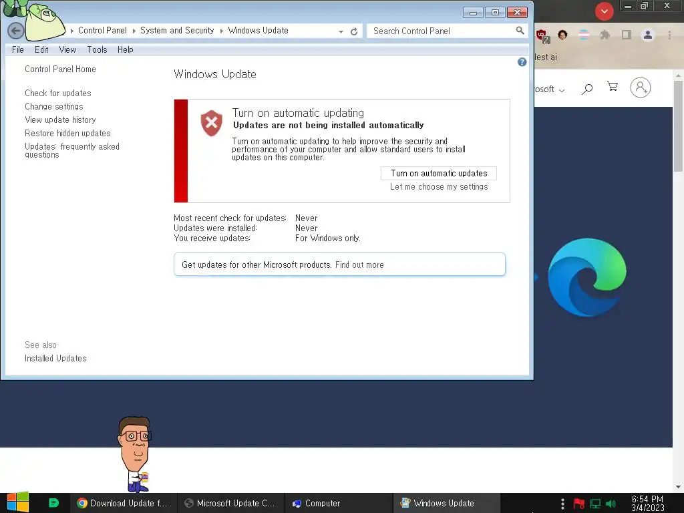684x513 pixels.
Task: Open the View menu
Action: [x=67, y=49]
